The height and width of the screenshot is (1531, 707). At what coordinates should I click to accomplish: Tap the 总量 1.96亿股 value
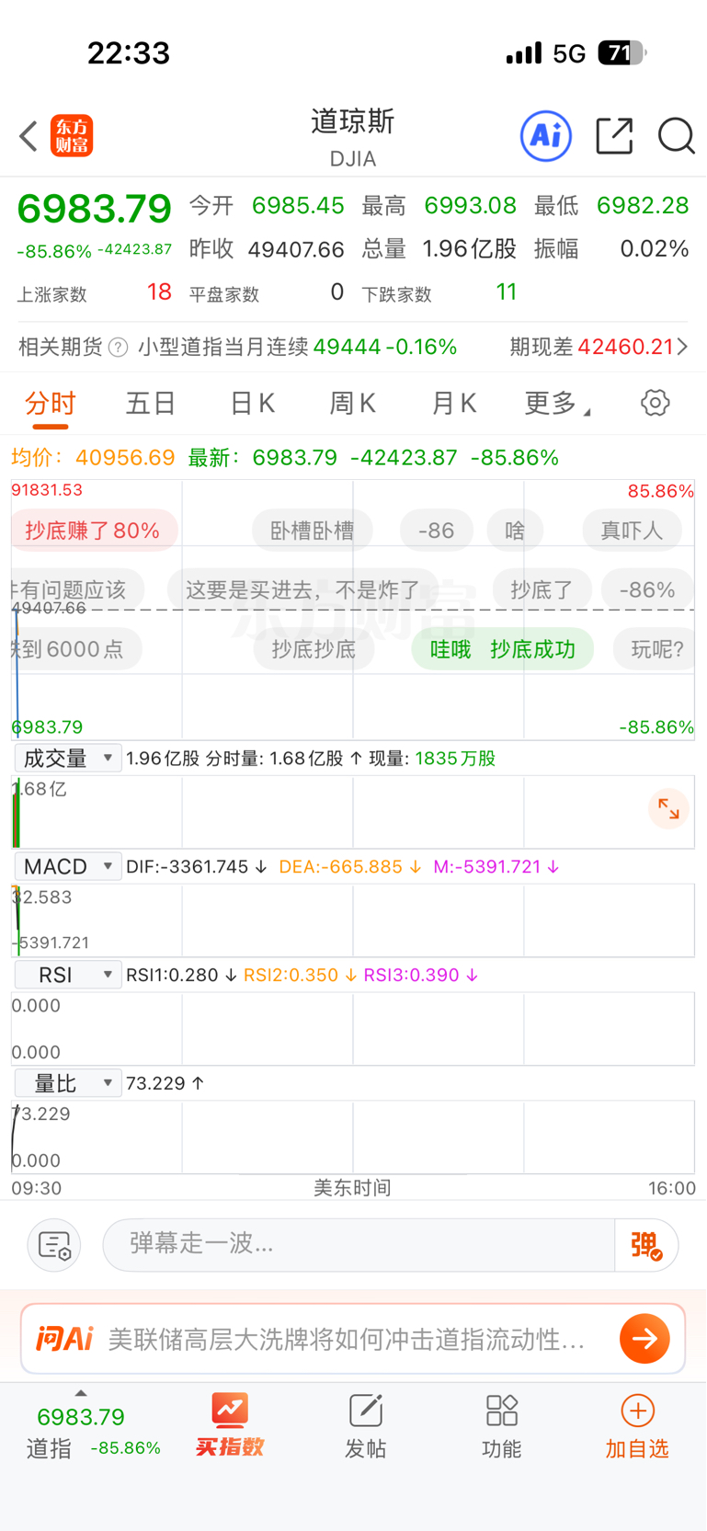469,249
